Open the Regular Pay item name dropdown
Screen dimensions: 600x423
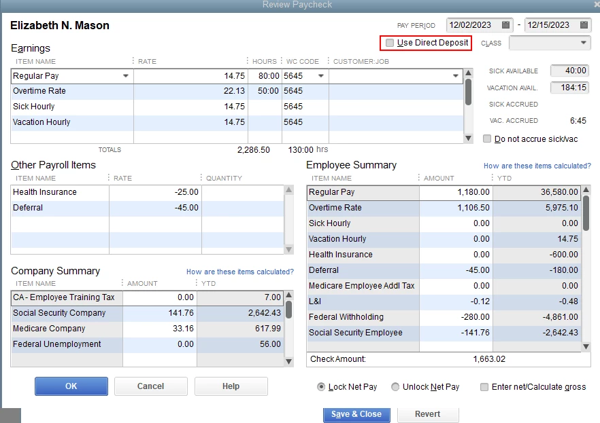[x=125, y=76]
